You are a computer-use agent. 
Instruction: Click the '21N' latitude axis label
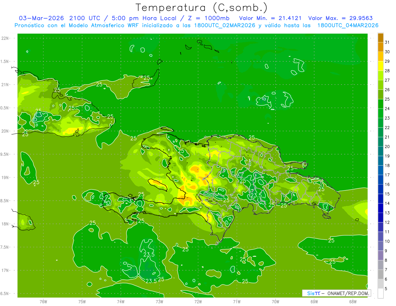(6, 85)
